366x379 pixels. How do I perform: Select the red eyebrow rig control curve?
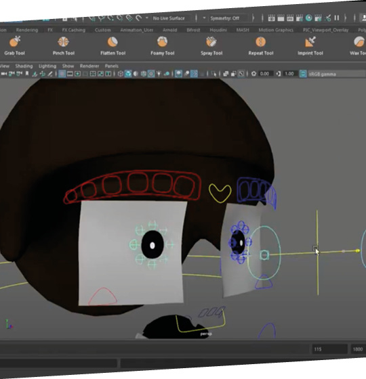[132, 187]
